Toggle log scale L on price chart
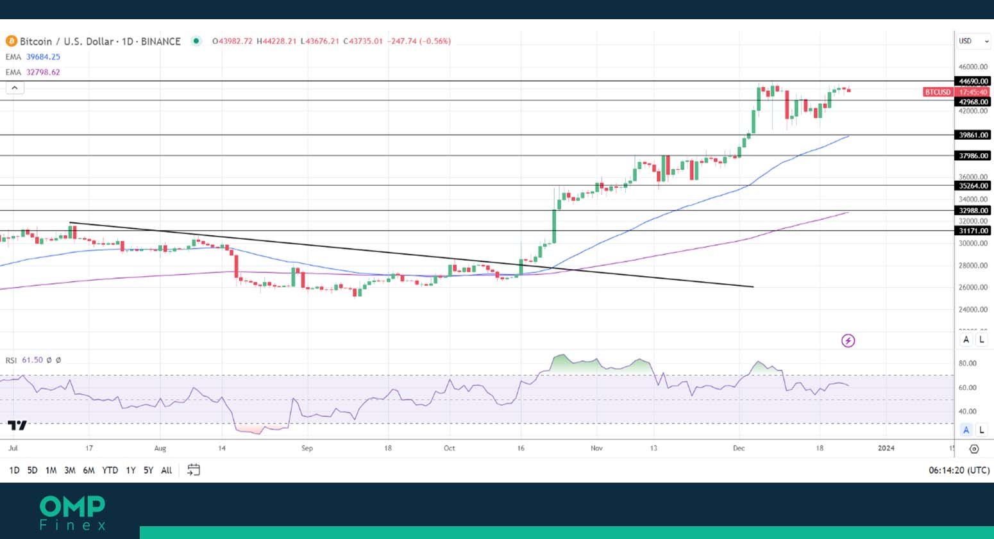Image resolution: width=994 pixels, height=539 pixels. [982, 340]
